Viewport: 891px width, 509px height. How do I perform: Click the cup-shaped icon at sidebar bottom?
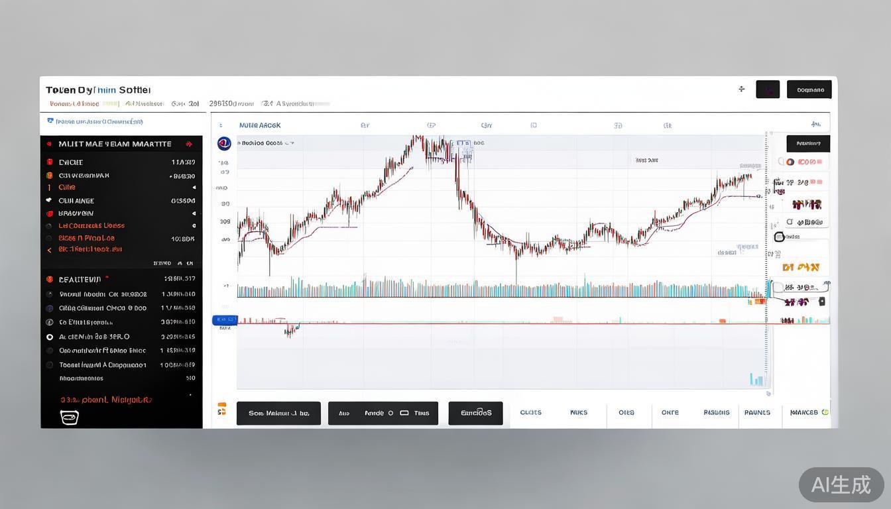tap(69, 418)
